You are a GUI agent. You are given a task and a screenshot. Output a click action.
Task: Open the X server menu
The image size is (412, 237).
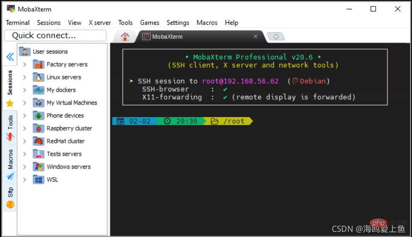pos(99,23)
